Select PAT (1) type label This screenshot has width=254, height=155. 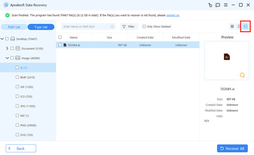(25, 116)
